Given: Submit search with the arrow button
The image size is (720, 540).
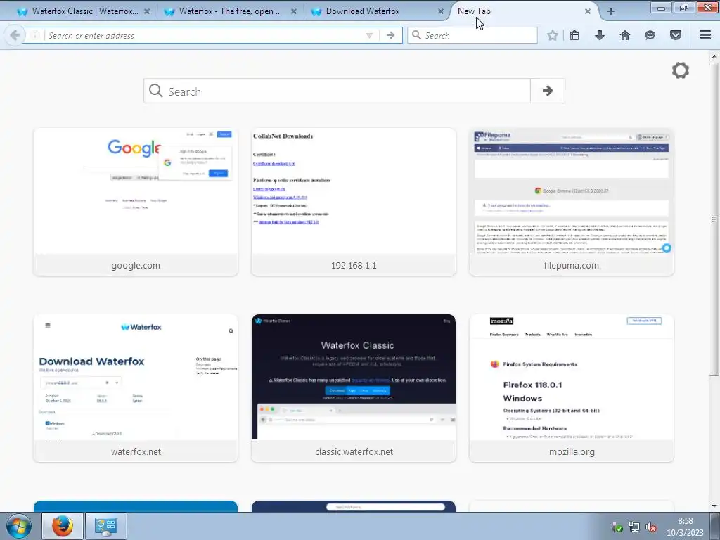Looking at the screenshot, I should (x=547, y=91).
